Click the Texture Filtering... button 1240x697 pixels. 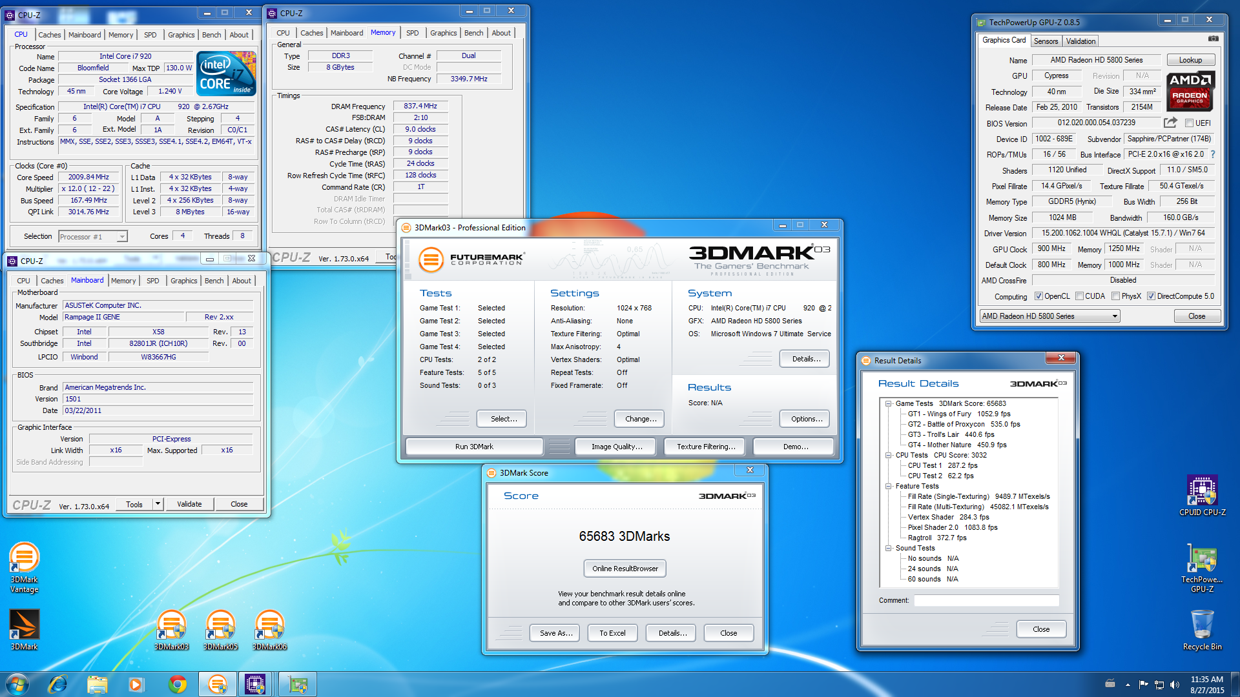tap(706, 447)
